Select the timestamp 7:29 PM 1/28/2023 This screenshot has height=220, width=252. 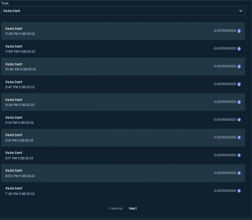pos(20,194)
